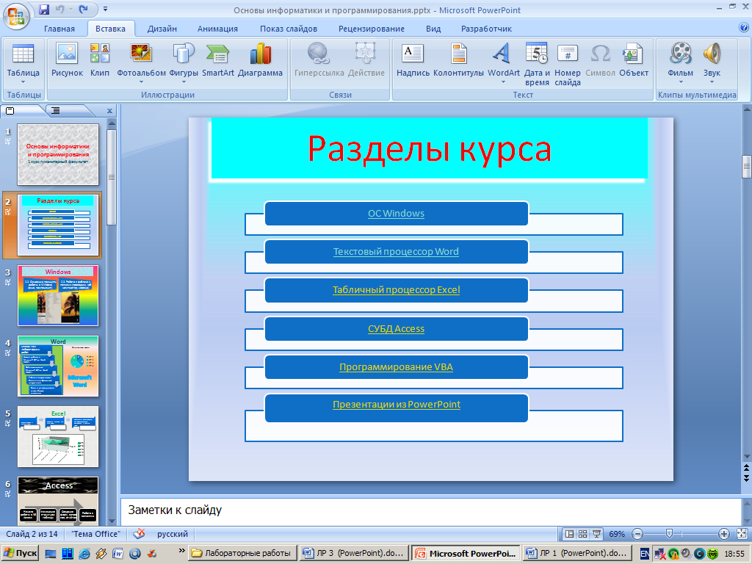Open the Главная tab
The width and height of the screenshot is (752, 564).
tap(59, 29)
